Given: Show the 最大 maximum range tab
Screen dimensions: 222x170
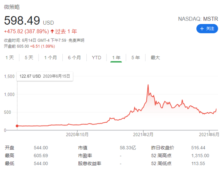Looking at the screenshot, I should (155, 58).
